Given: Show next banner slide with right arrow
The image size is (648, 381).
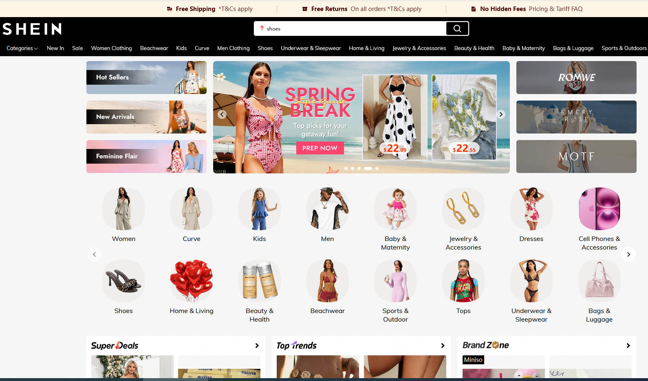Looking at the screenshot, I should coord(501,114).
